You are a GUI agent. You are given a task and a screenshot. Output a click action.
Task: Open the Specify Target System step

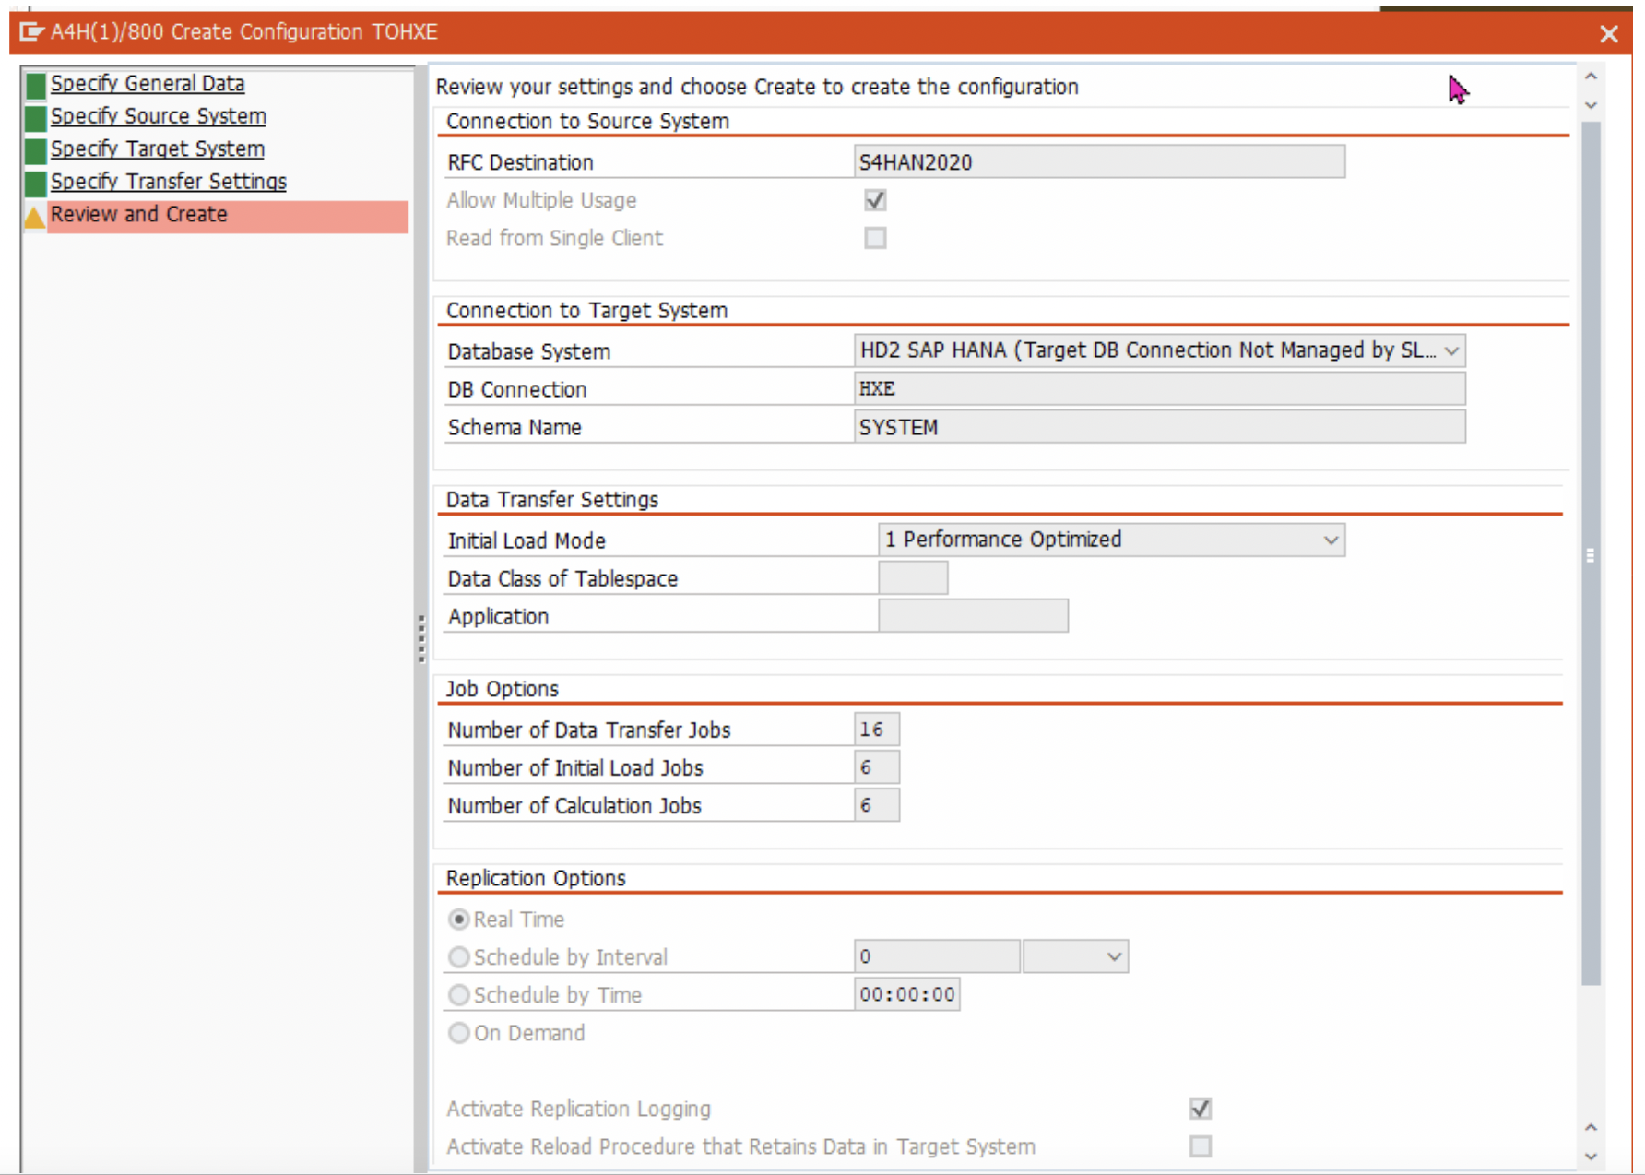[158, 149]
